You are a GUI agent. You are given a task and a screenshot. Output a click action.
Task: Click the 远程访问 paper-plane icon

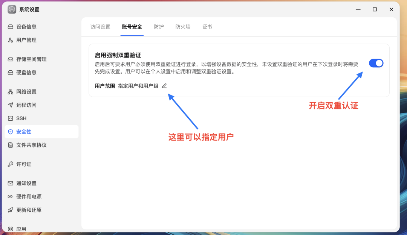click(x=11, y=105)
